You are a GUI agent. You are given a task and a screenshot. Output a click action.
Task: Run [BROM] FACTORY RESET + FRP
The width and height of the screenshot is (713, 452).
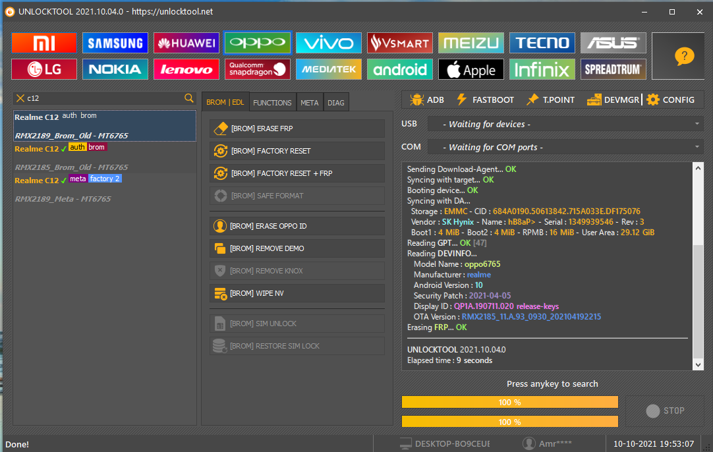(x=297, y=173)
